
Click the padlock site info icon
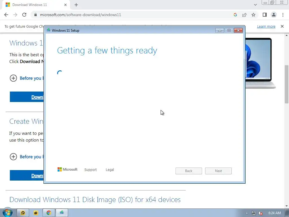point(36,15)
